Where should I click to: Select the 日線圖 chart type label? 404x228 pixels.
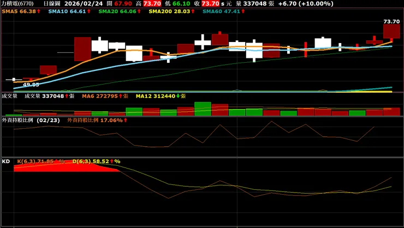coord(51,4)
